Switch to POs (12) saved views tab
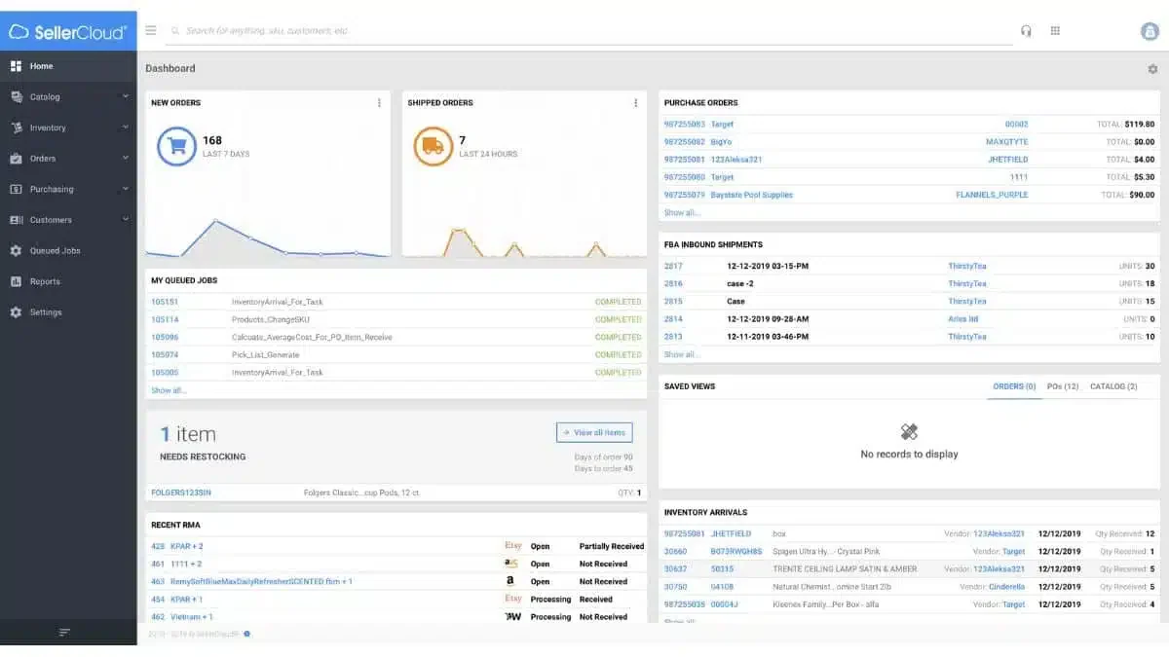 click(x=1063, y=386)
